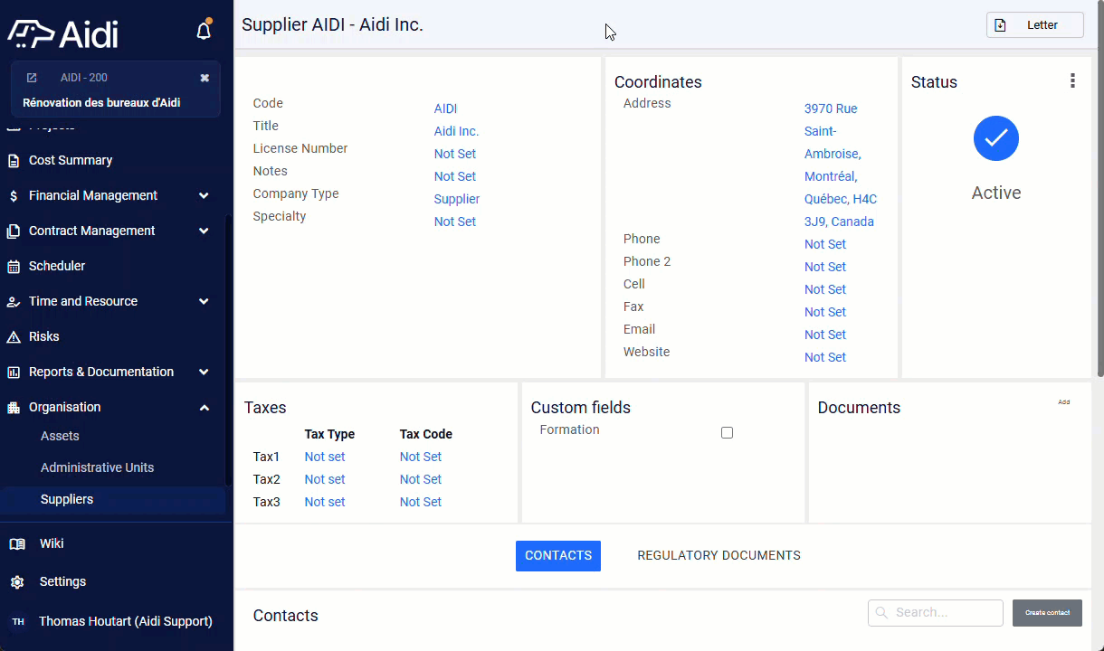Switch to the REGULATORY DOCUMENTS tab
Image resolution: width=1104 pixels, height=651 pixels.
tap(719, 556)
